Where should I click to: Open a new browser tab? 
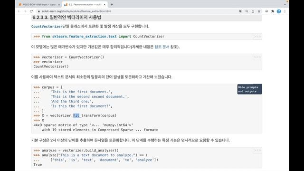coord(112,4)
